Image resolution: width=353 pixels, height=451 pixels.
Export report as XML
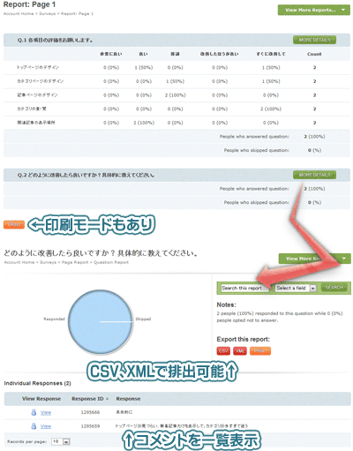click(240, 351)
